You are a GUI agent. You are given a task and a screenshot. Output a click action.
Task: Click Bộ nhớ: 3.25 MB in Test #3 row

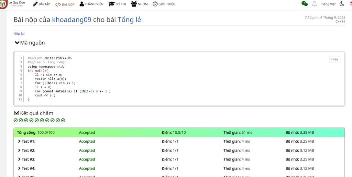point(300,159)
